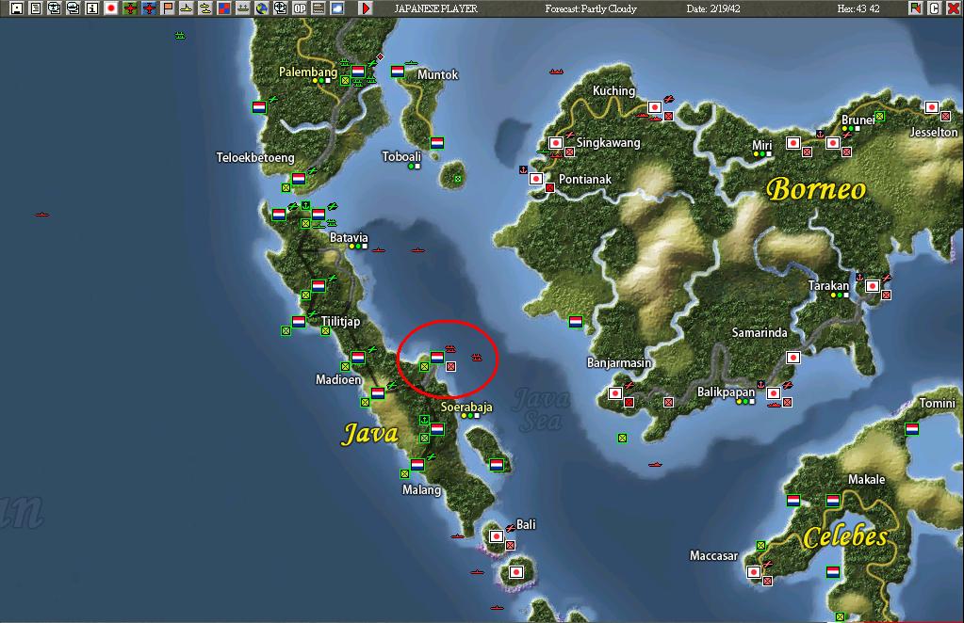Click the flag icon beside C button
The width and height of the screenshot is (964, 623).
tap(915, 8)
